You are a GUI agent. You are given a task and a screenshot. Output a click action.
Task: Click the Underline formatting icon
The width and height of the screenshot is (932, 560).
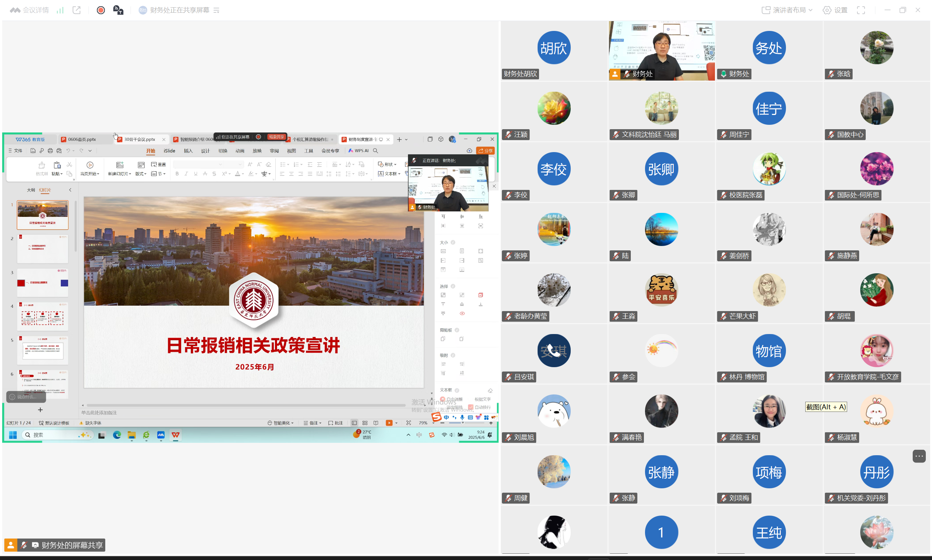coord(196,174)
